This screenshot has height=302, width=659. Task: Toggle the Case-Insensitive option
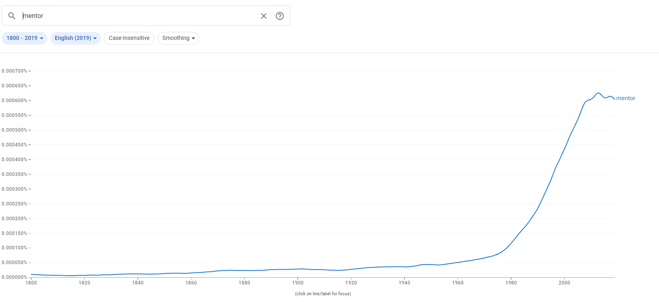[x=129, y=38]
